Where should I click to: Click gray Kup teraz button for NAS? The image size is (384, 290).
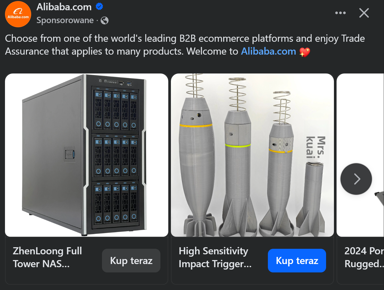coord(131,261)
